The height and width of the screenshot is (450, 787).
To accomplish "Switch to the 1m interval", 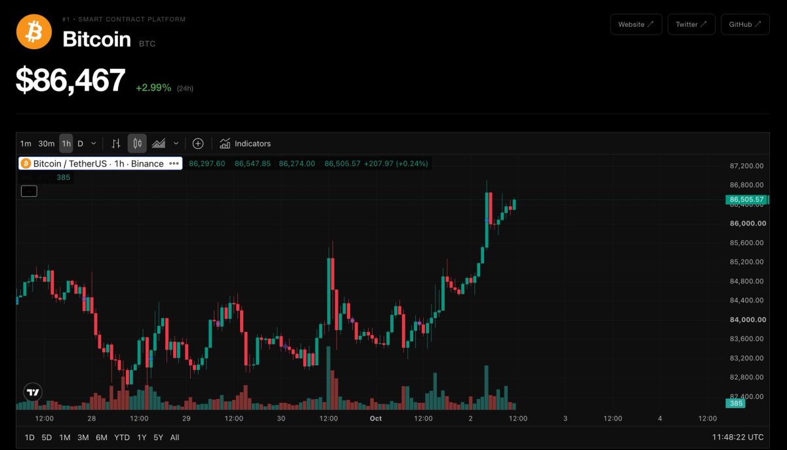I will click(26, 143).
